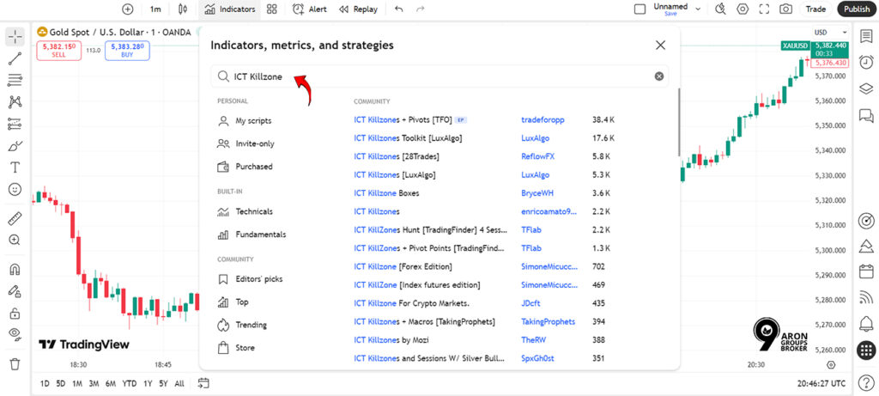Click the Publish button
The image size is (879, 396).
(x=856, y=9)
